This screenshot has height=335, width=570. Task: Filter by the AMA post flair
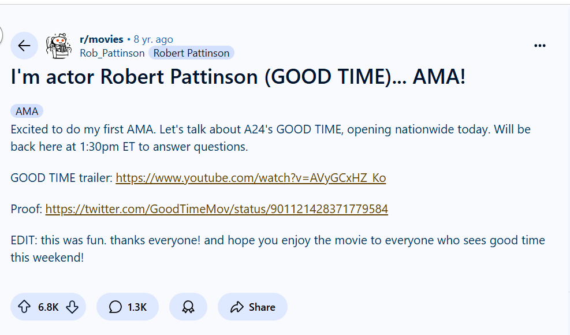pos(27,111)
